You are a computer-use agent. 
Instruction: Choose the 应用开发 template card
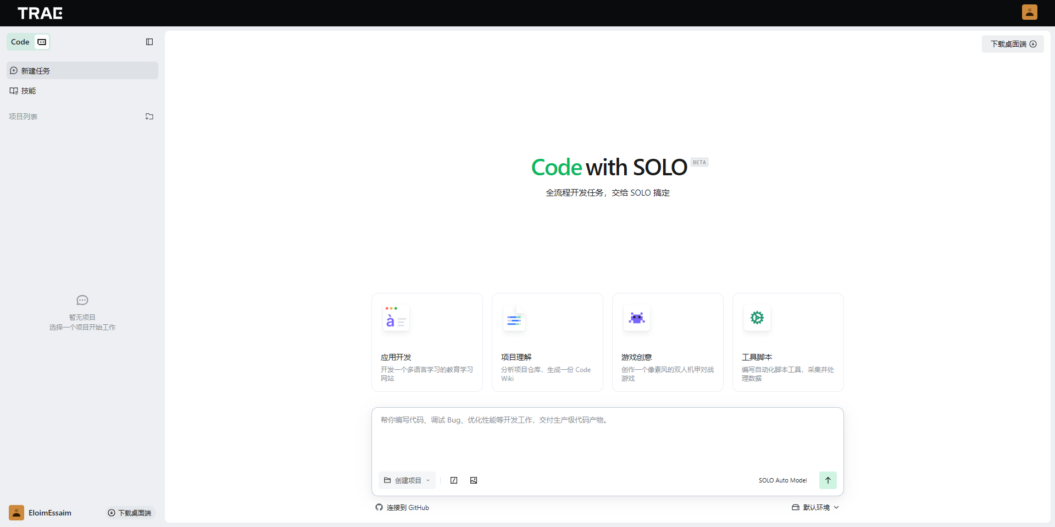(427, 342)
